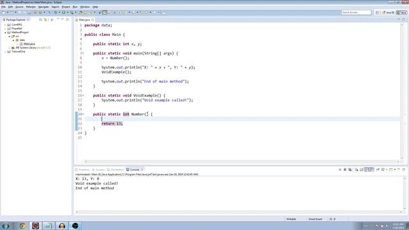
Task: Open the Navigate menu
Action: [43, 7]
